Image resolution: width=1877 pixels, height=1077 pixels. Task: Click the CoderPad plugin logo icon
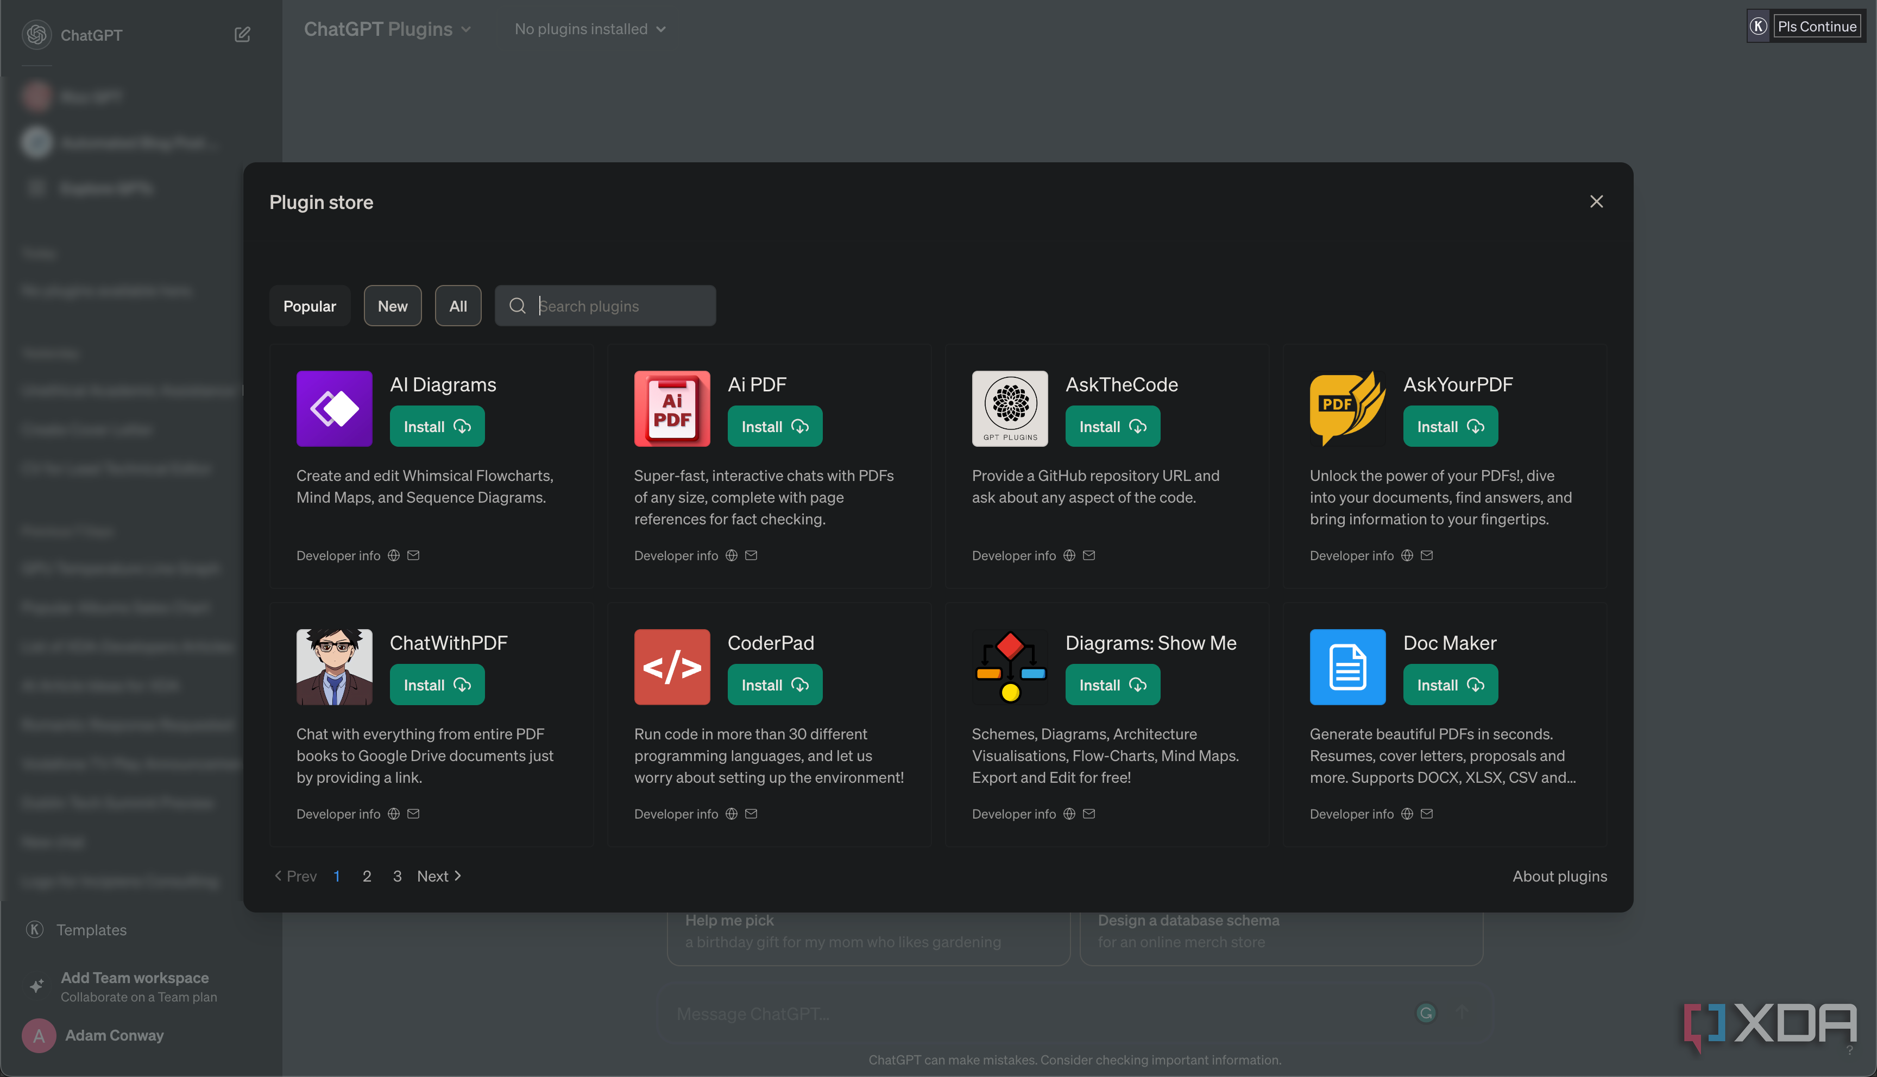672,667
